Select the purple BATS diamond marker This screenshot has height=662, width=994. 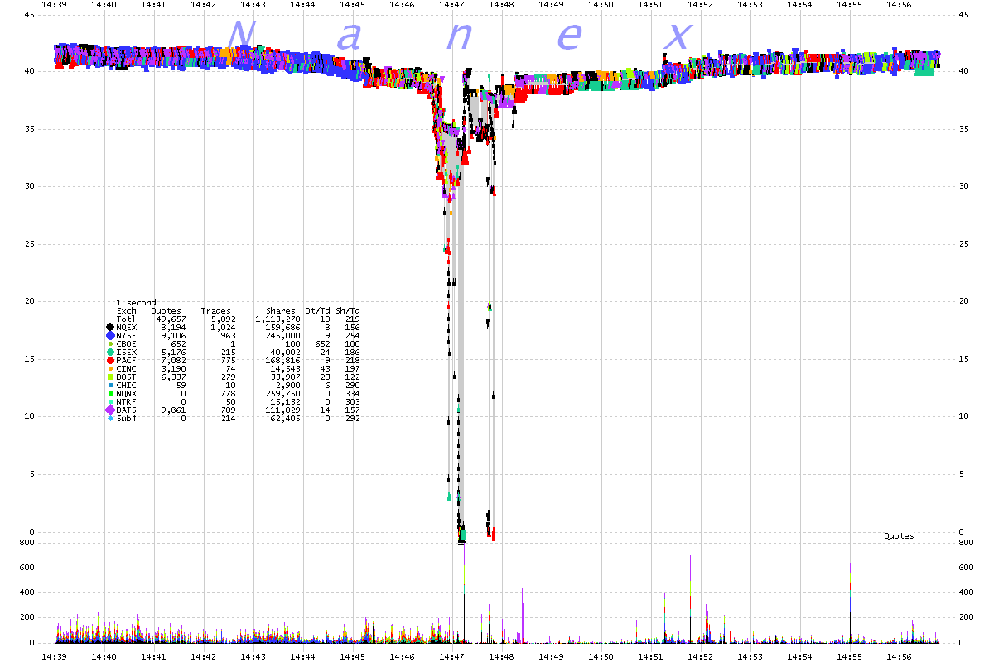110,410
